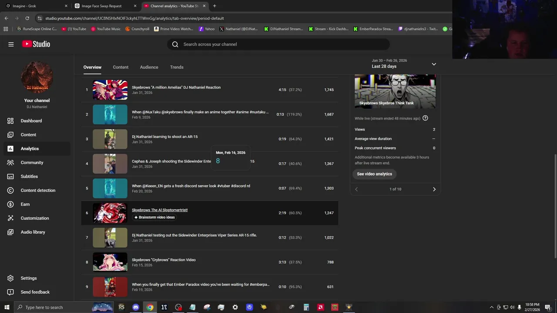Switch to the Content analytics tab
This screenshot has height=313, width=557.
pos(121,67)
